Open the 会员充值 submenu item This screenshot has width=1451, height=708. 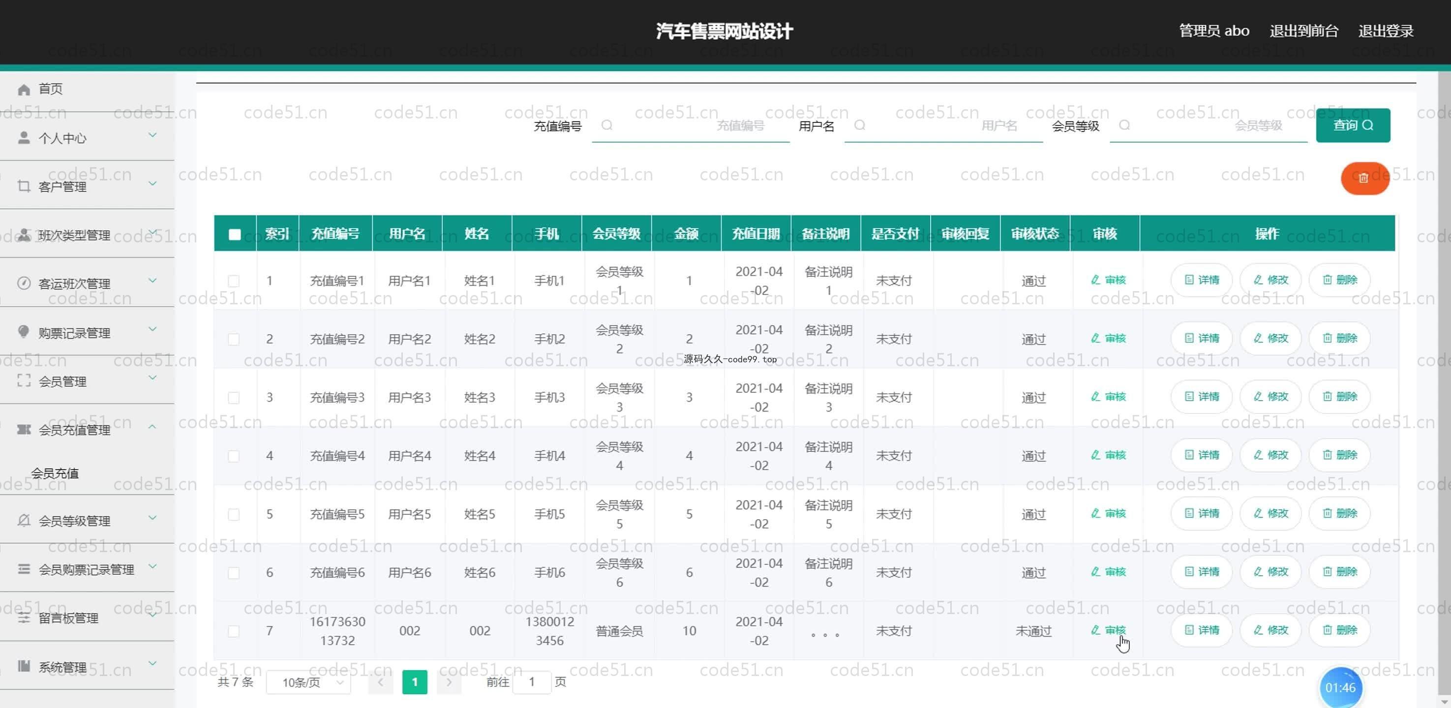55,473
